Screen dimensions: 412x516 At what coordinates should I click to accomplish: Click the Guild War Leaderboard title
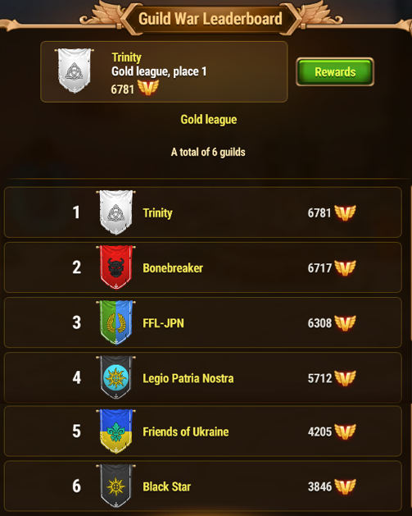pos(211,18)
